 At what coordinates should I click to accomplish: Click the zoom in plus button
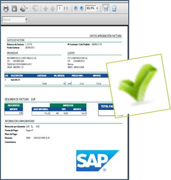coord(81,8)
